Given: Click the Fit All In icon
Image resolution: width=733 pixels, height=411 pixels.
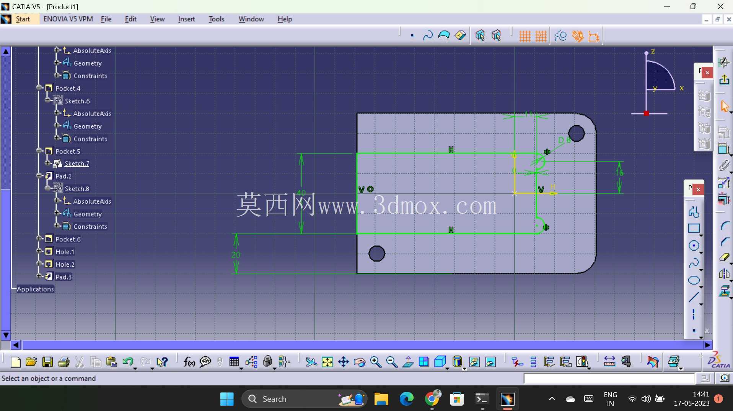Looking at the screenshot, I should click(x=327, y=362).
